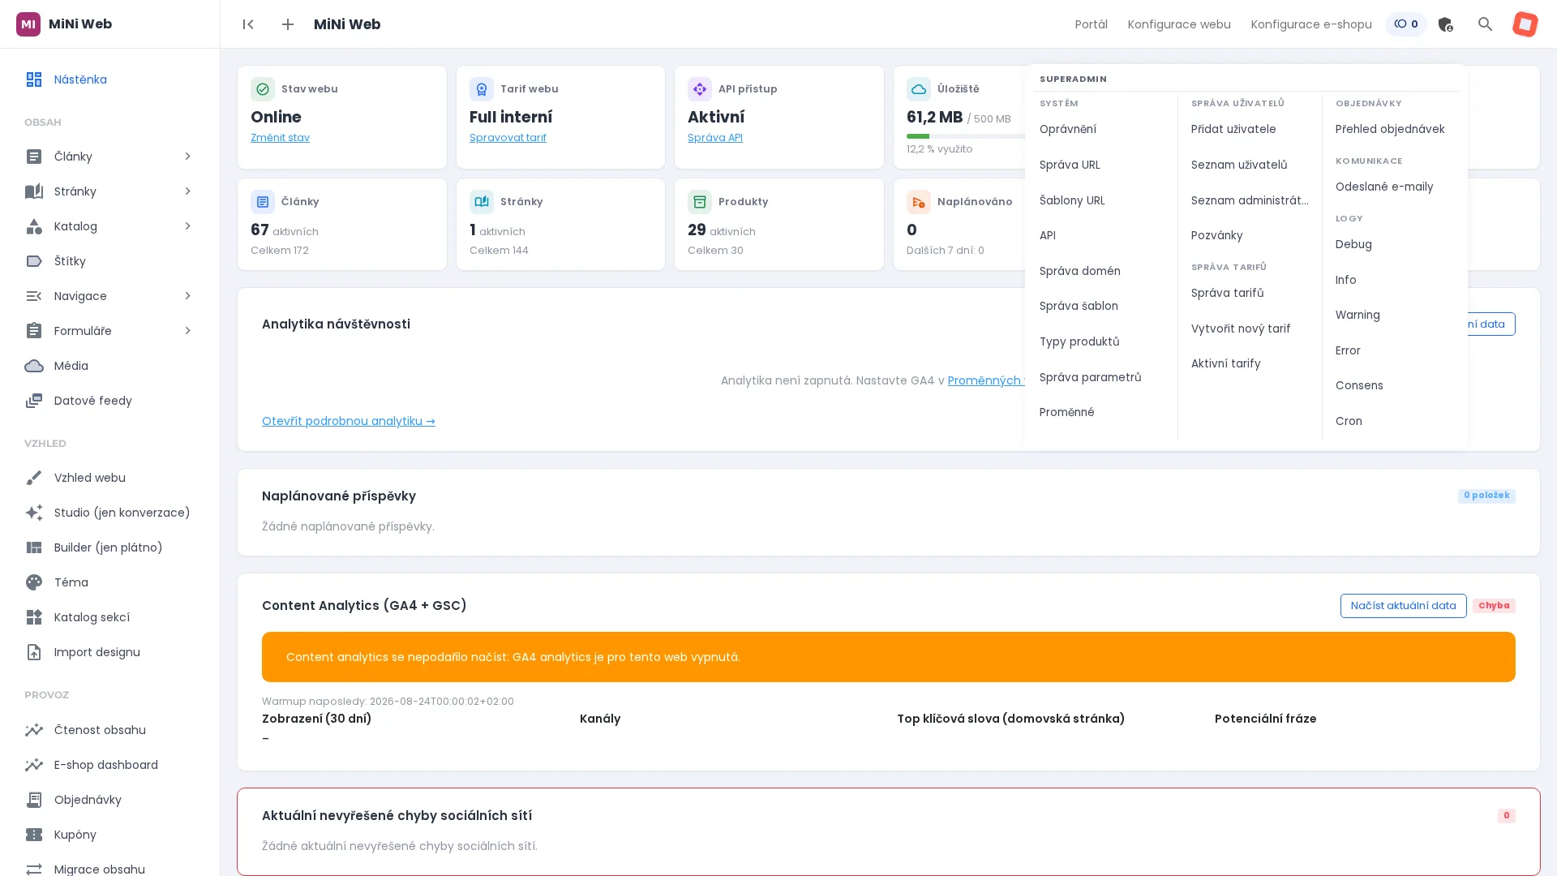The width and height of the screenshot is (1557, 876).
Task: Click the Změnit stav link
Action: (x=280, y=138)
